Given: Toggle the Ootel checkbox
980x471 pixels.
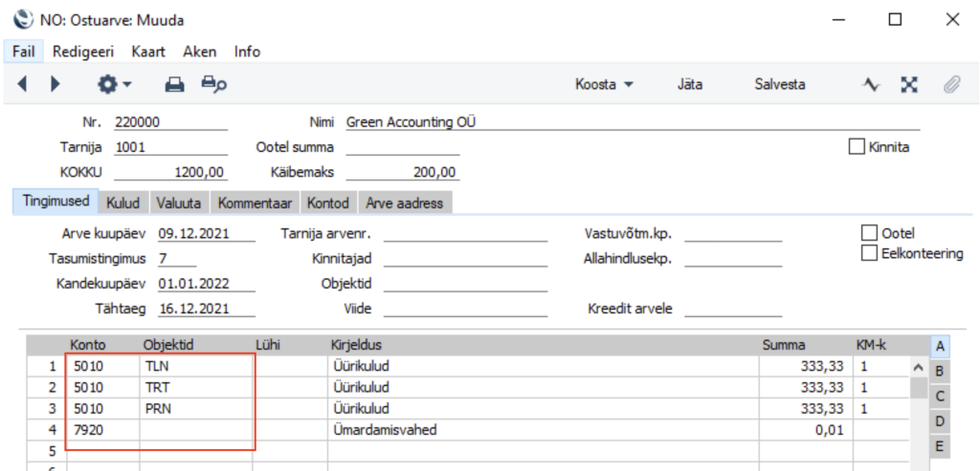Looking at the screenshot, I should (x=869, y=233).
